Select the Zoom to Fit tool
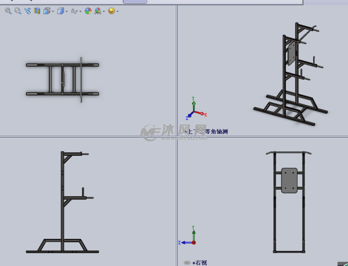The image size is (348, 266). pyautogui.click(x=8, y=11)
